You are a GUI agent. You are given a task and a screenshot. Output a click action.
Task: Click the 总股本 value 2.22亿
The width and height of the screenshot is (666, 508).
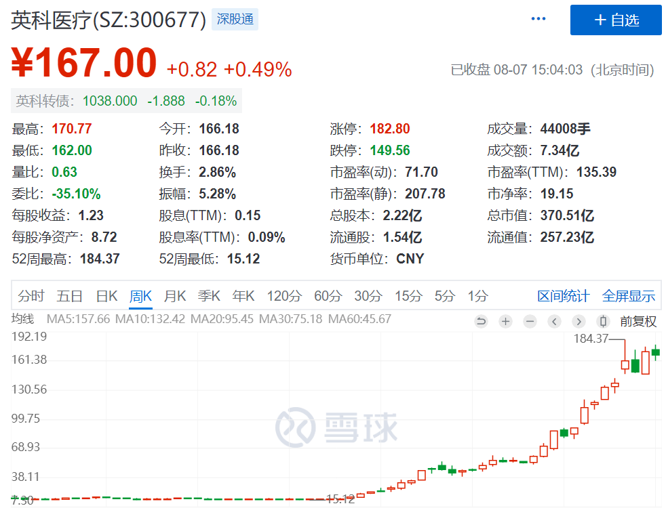point(403,215)
